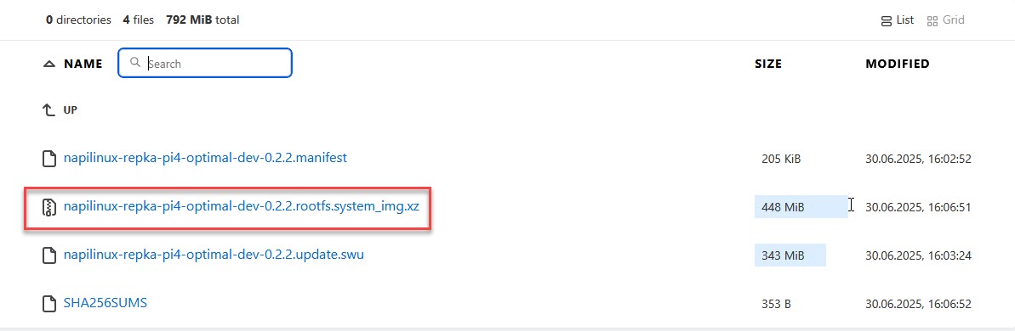Click the manifest file's document icon
Image resolution: width=1015 pixels, height=331 pixels.
(x=49, y=159)
